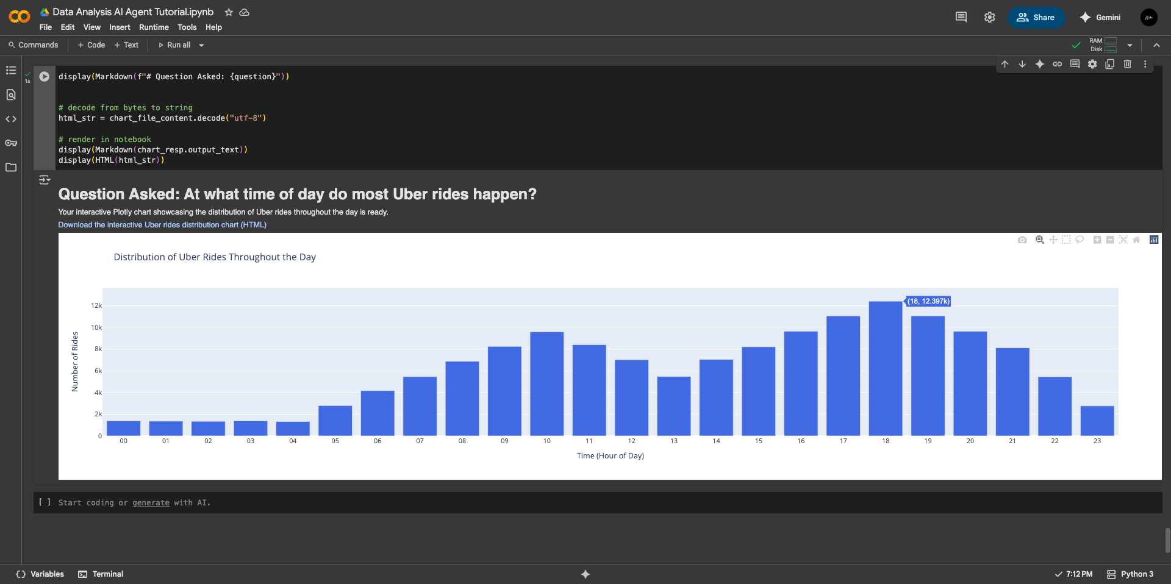Open Plotly logo link in modebar
1171x584 pixels.
[x=1154, y=240]
